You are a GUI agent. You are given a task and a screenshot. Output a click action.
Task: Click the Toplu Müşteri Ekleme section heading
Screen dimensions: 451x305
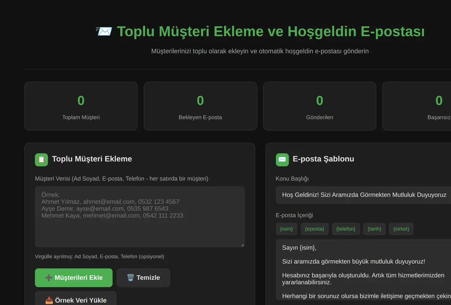click(x=92, y=159)
